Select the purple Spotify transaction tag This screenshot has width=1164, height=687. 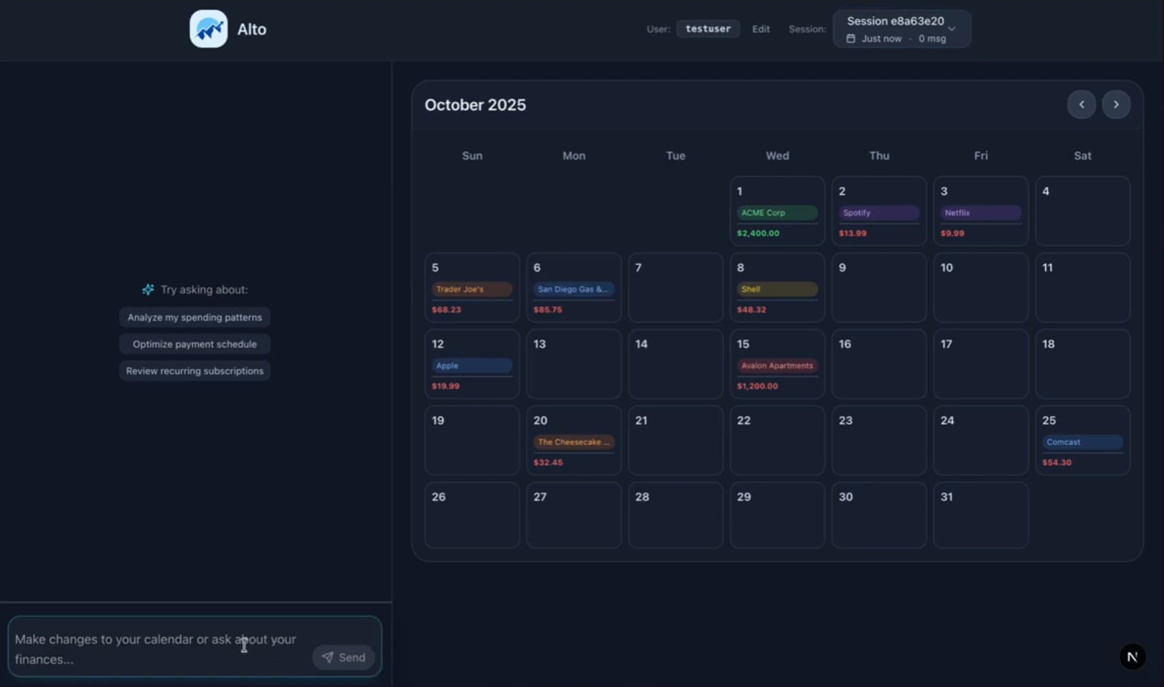tap(878, 213)
